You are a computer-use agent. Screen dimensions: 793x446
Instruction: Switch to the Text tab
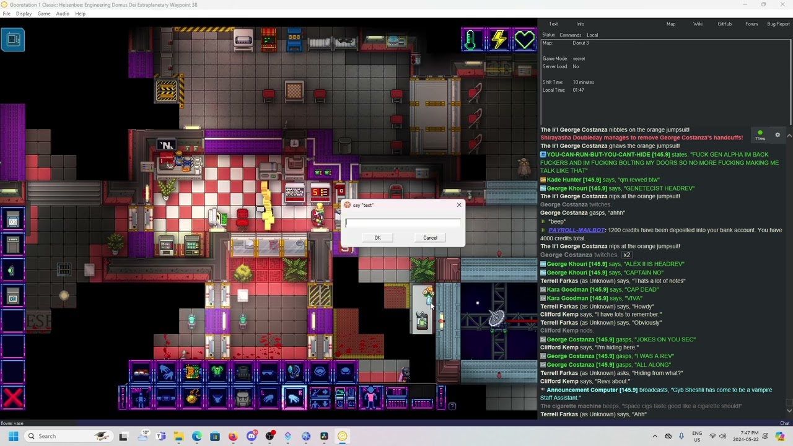(x=553, y=24)
